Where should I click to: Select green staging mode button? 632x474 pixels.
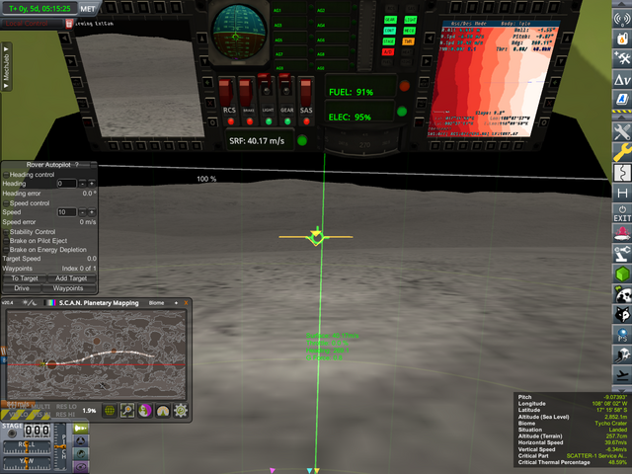(81, 428)
